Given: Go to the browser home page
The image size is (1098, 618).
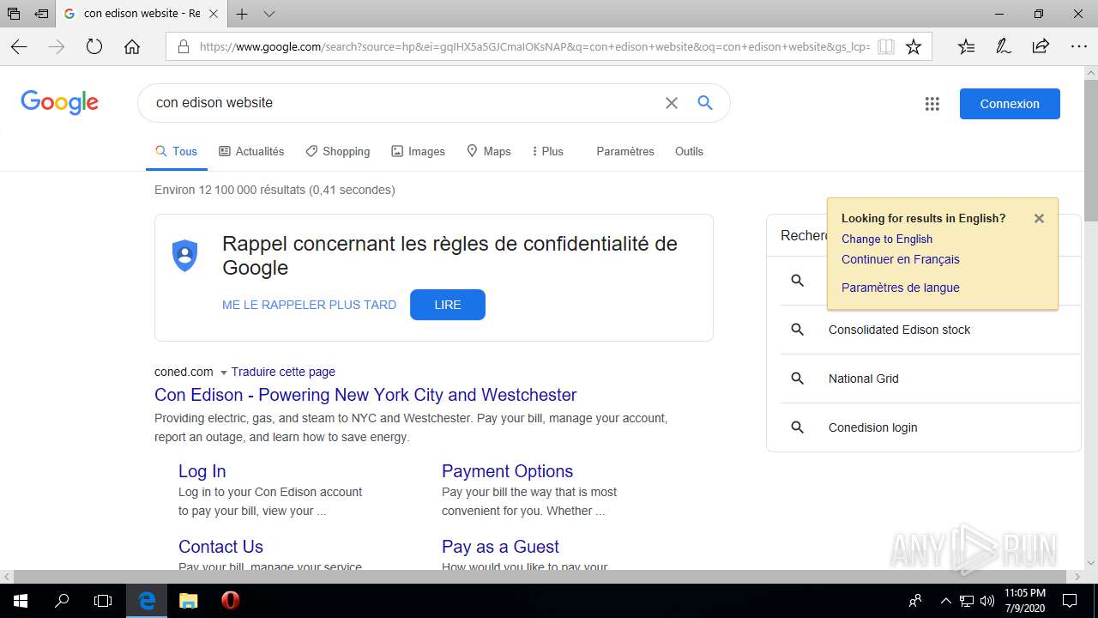Looking at the screenshot, I should [132, 47].
